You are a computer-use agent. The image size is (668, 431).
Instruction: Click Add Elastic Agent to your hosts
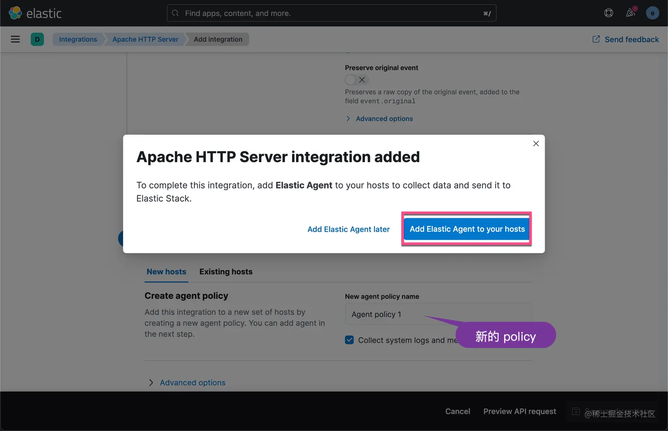pyautogui.click(x=467, y=229)
